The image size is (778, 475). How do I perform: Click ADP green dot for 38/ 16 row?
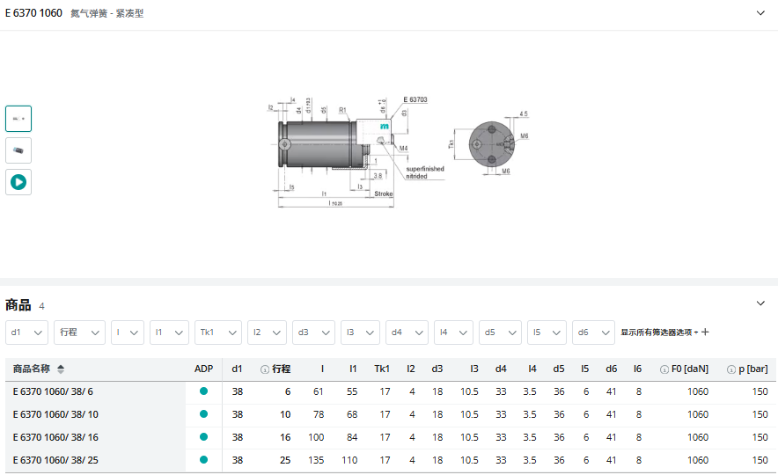point(203,437)
